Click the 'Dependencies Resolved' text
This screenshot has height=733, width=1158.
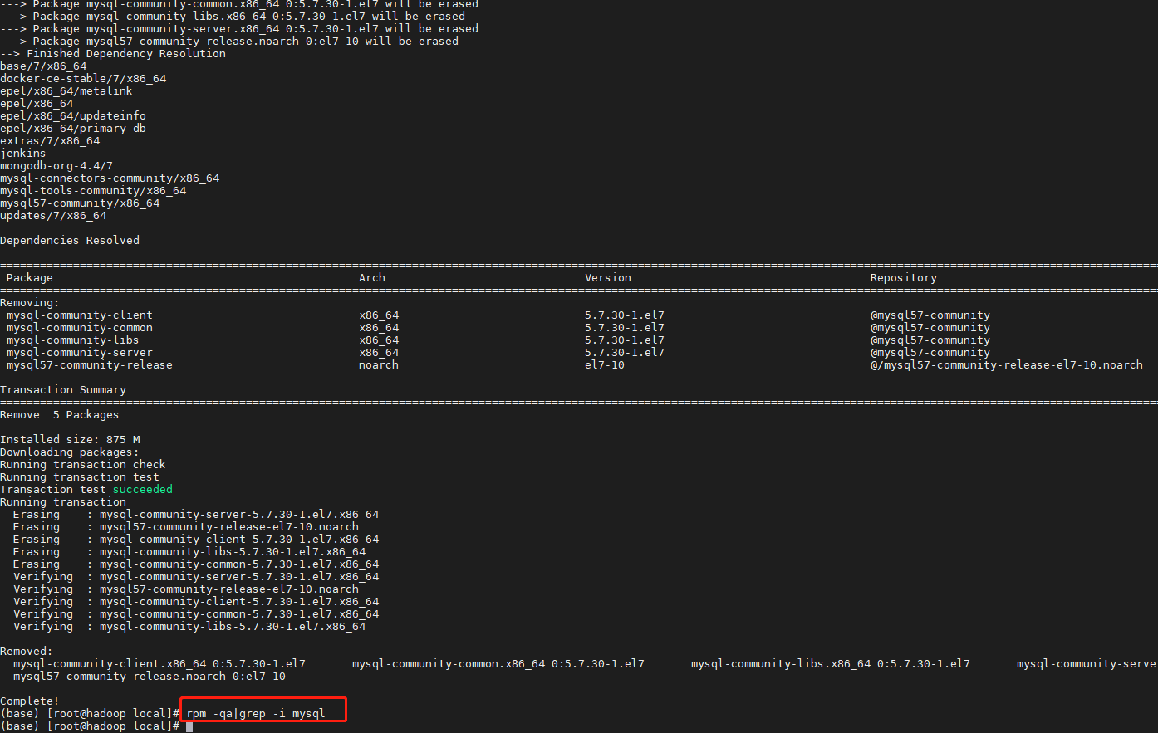70,240
